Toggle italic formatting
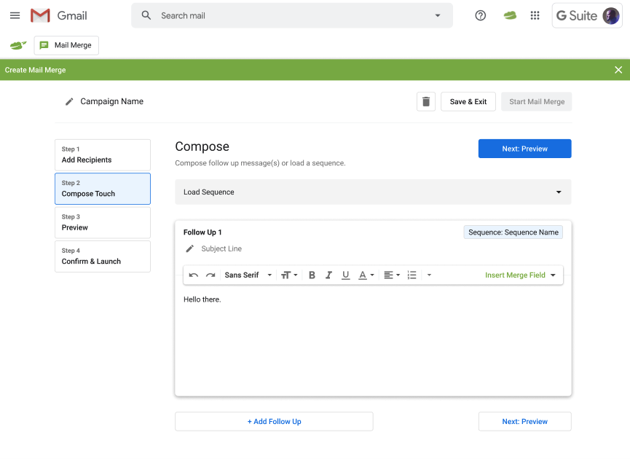The image size is (630, 459). click(x=328, y=275)
